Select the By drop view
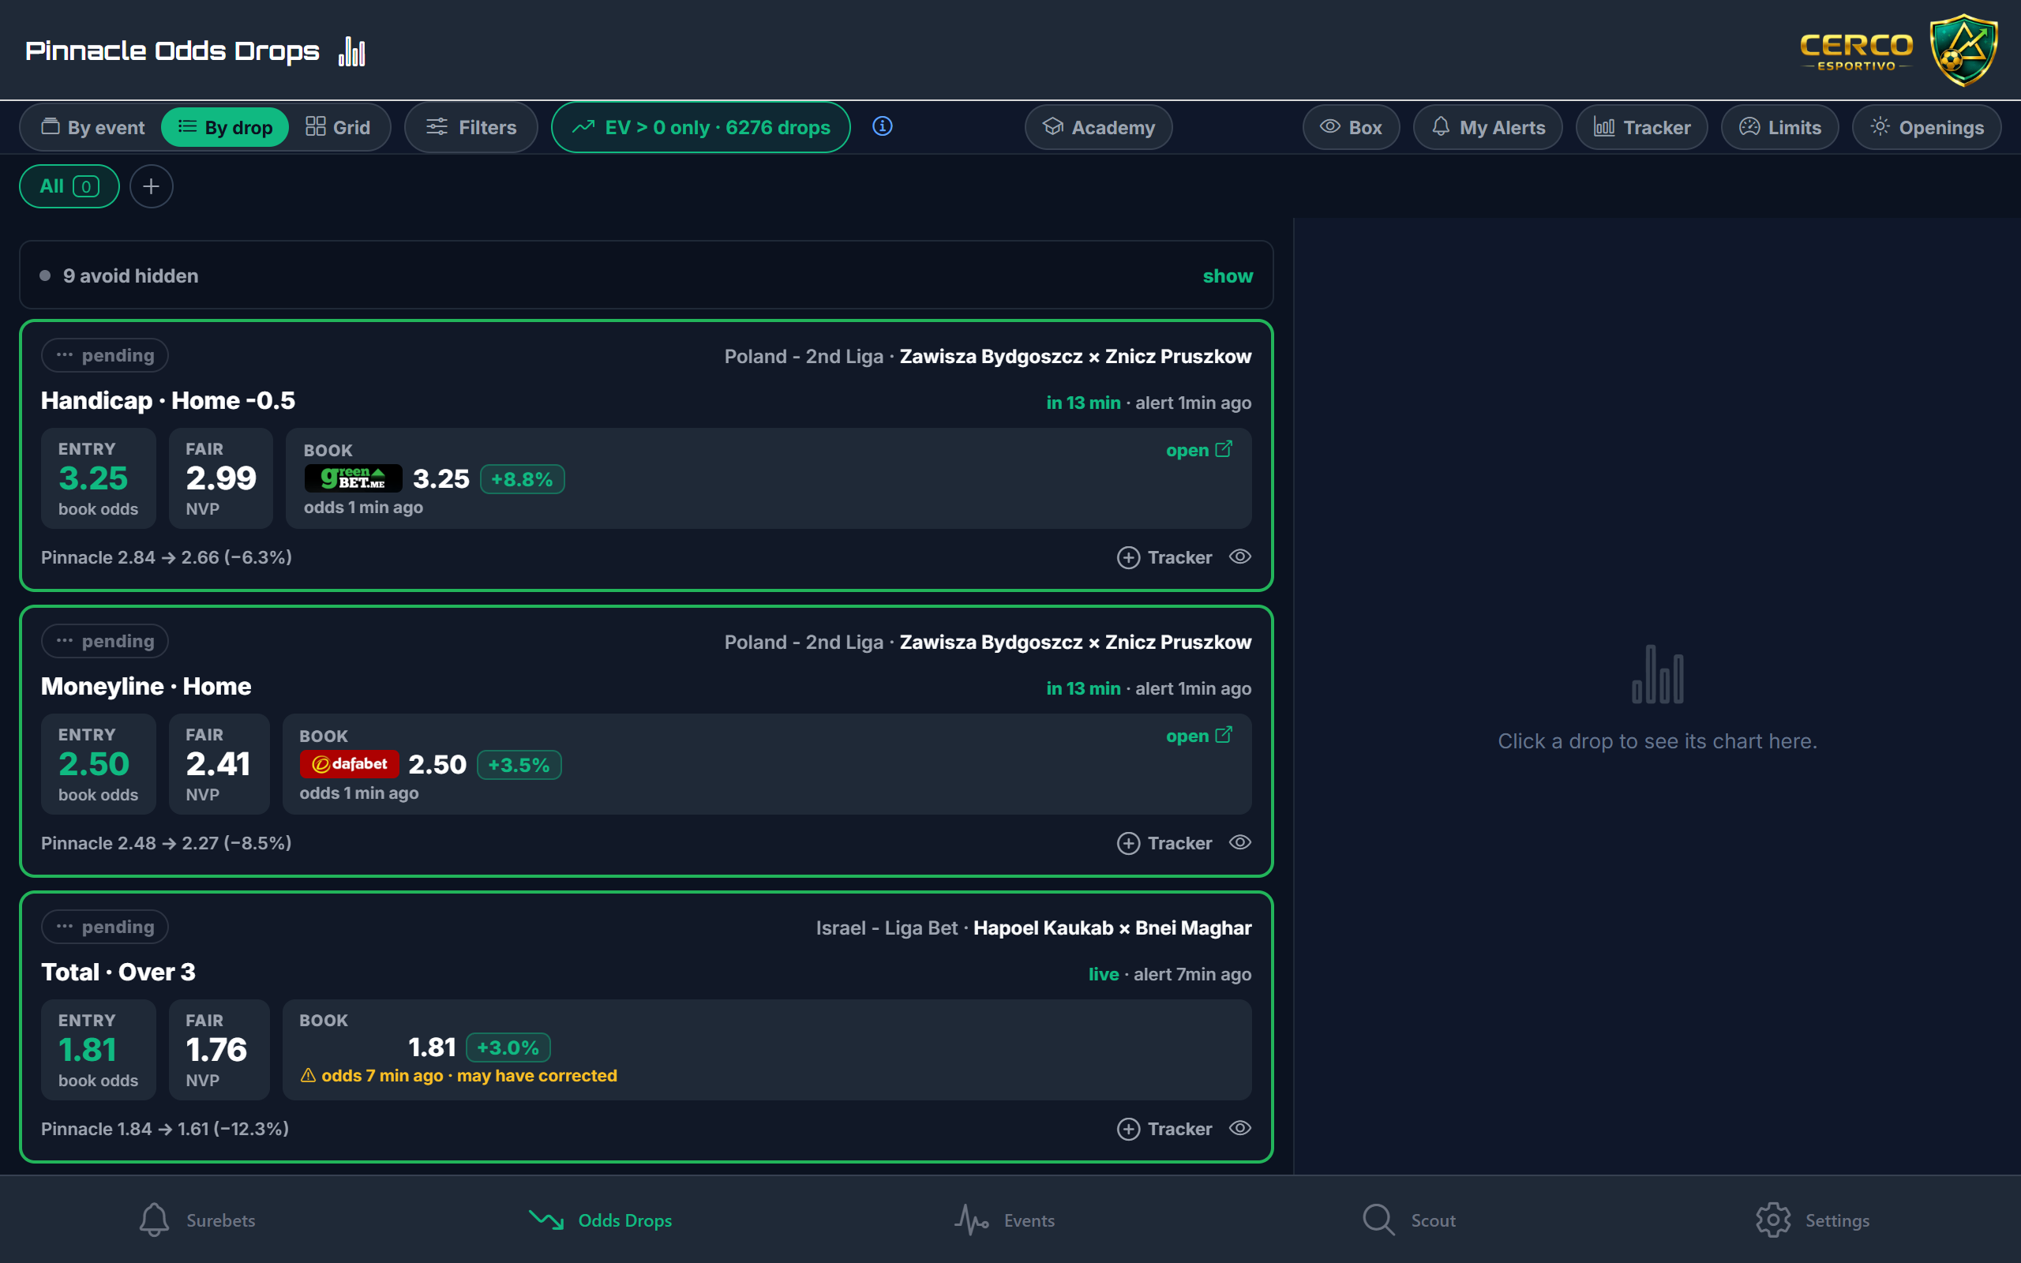The width and height of the screenshot is (2021, 1263). (225, 127)
